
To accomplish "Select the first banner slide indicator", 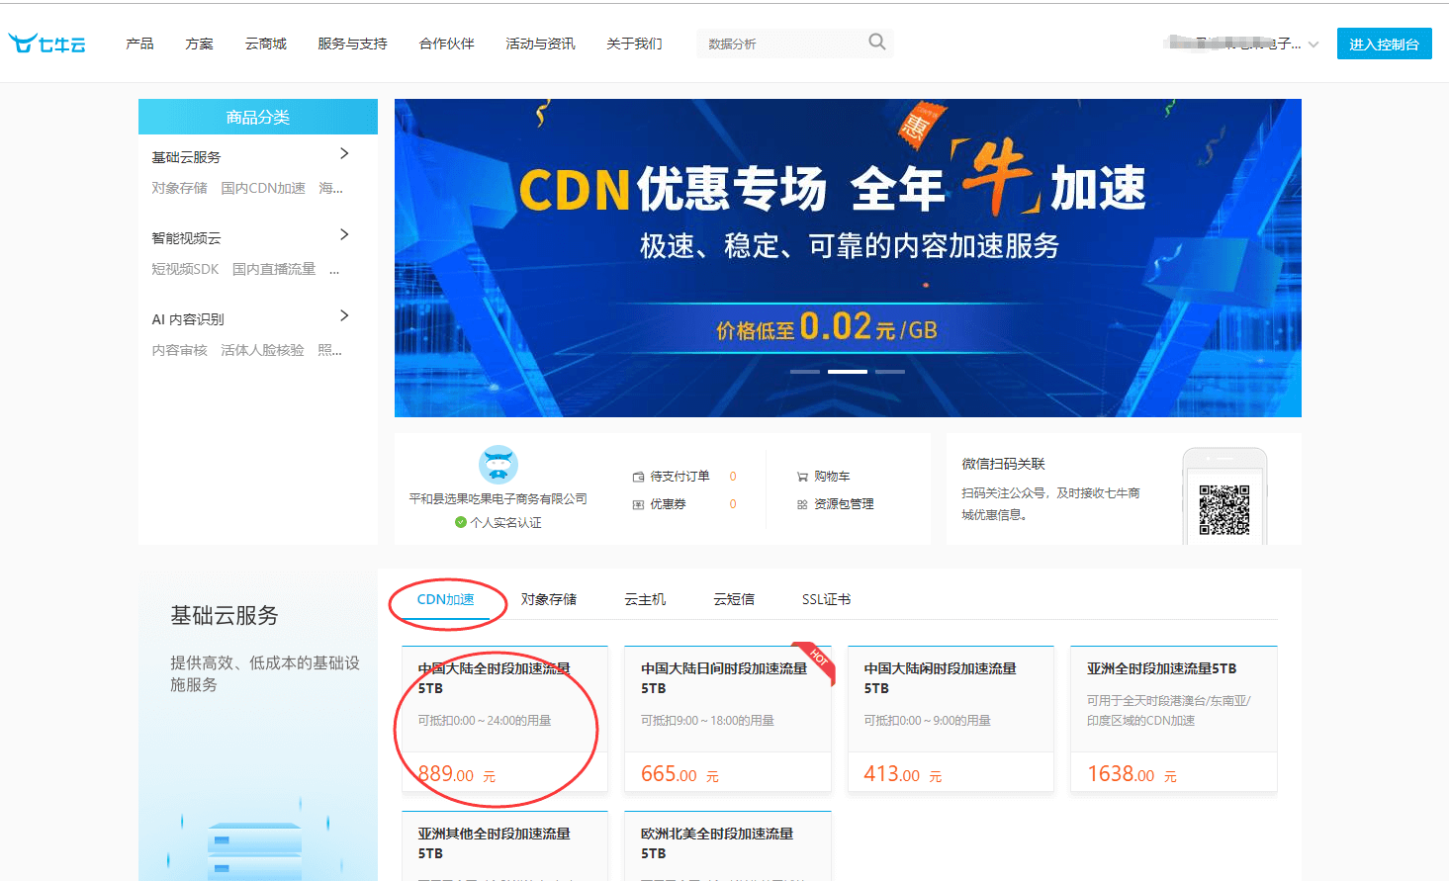I will click(805, 372).
